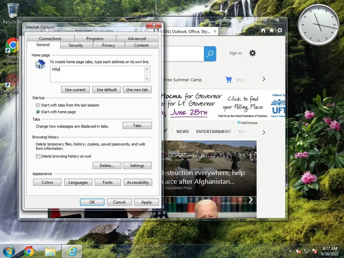Click the network tray icon
The height and width of the screenshot is (258, 344).
[306, 251]
